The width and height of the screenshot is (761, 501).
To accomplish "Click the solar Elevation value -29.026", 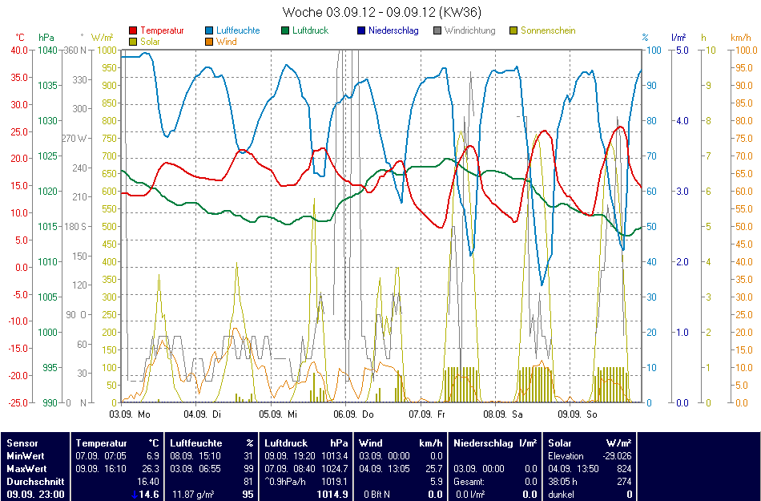I will [x=617, y=456].
